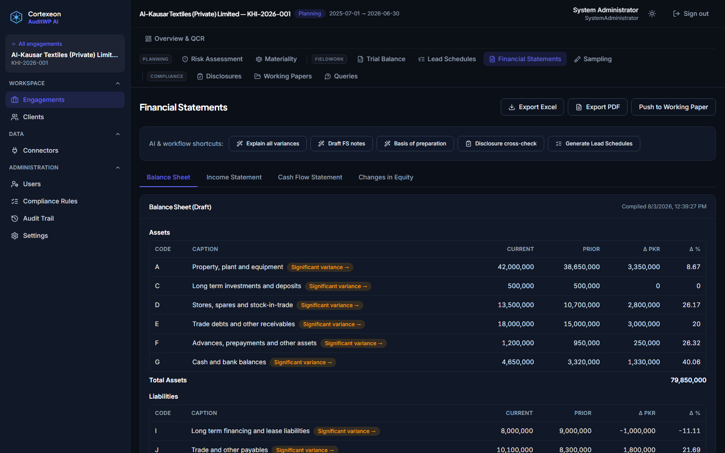
Task: Open Disclosures tab
Action: coord(219,76)
